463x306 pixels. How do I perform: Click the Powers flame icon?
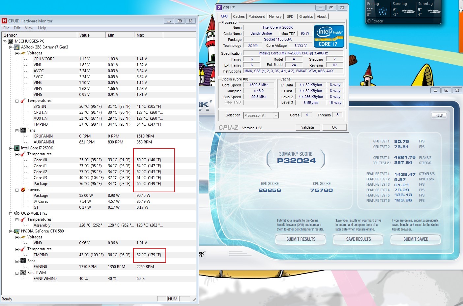click(x=23, y=190)
